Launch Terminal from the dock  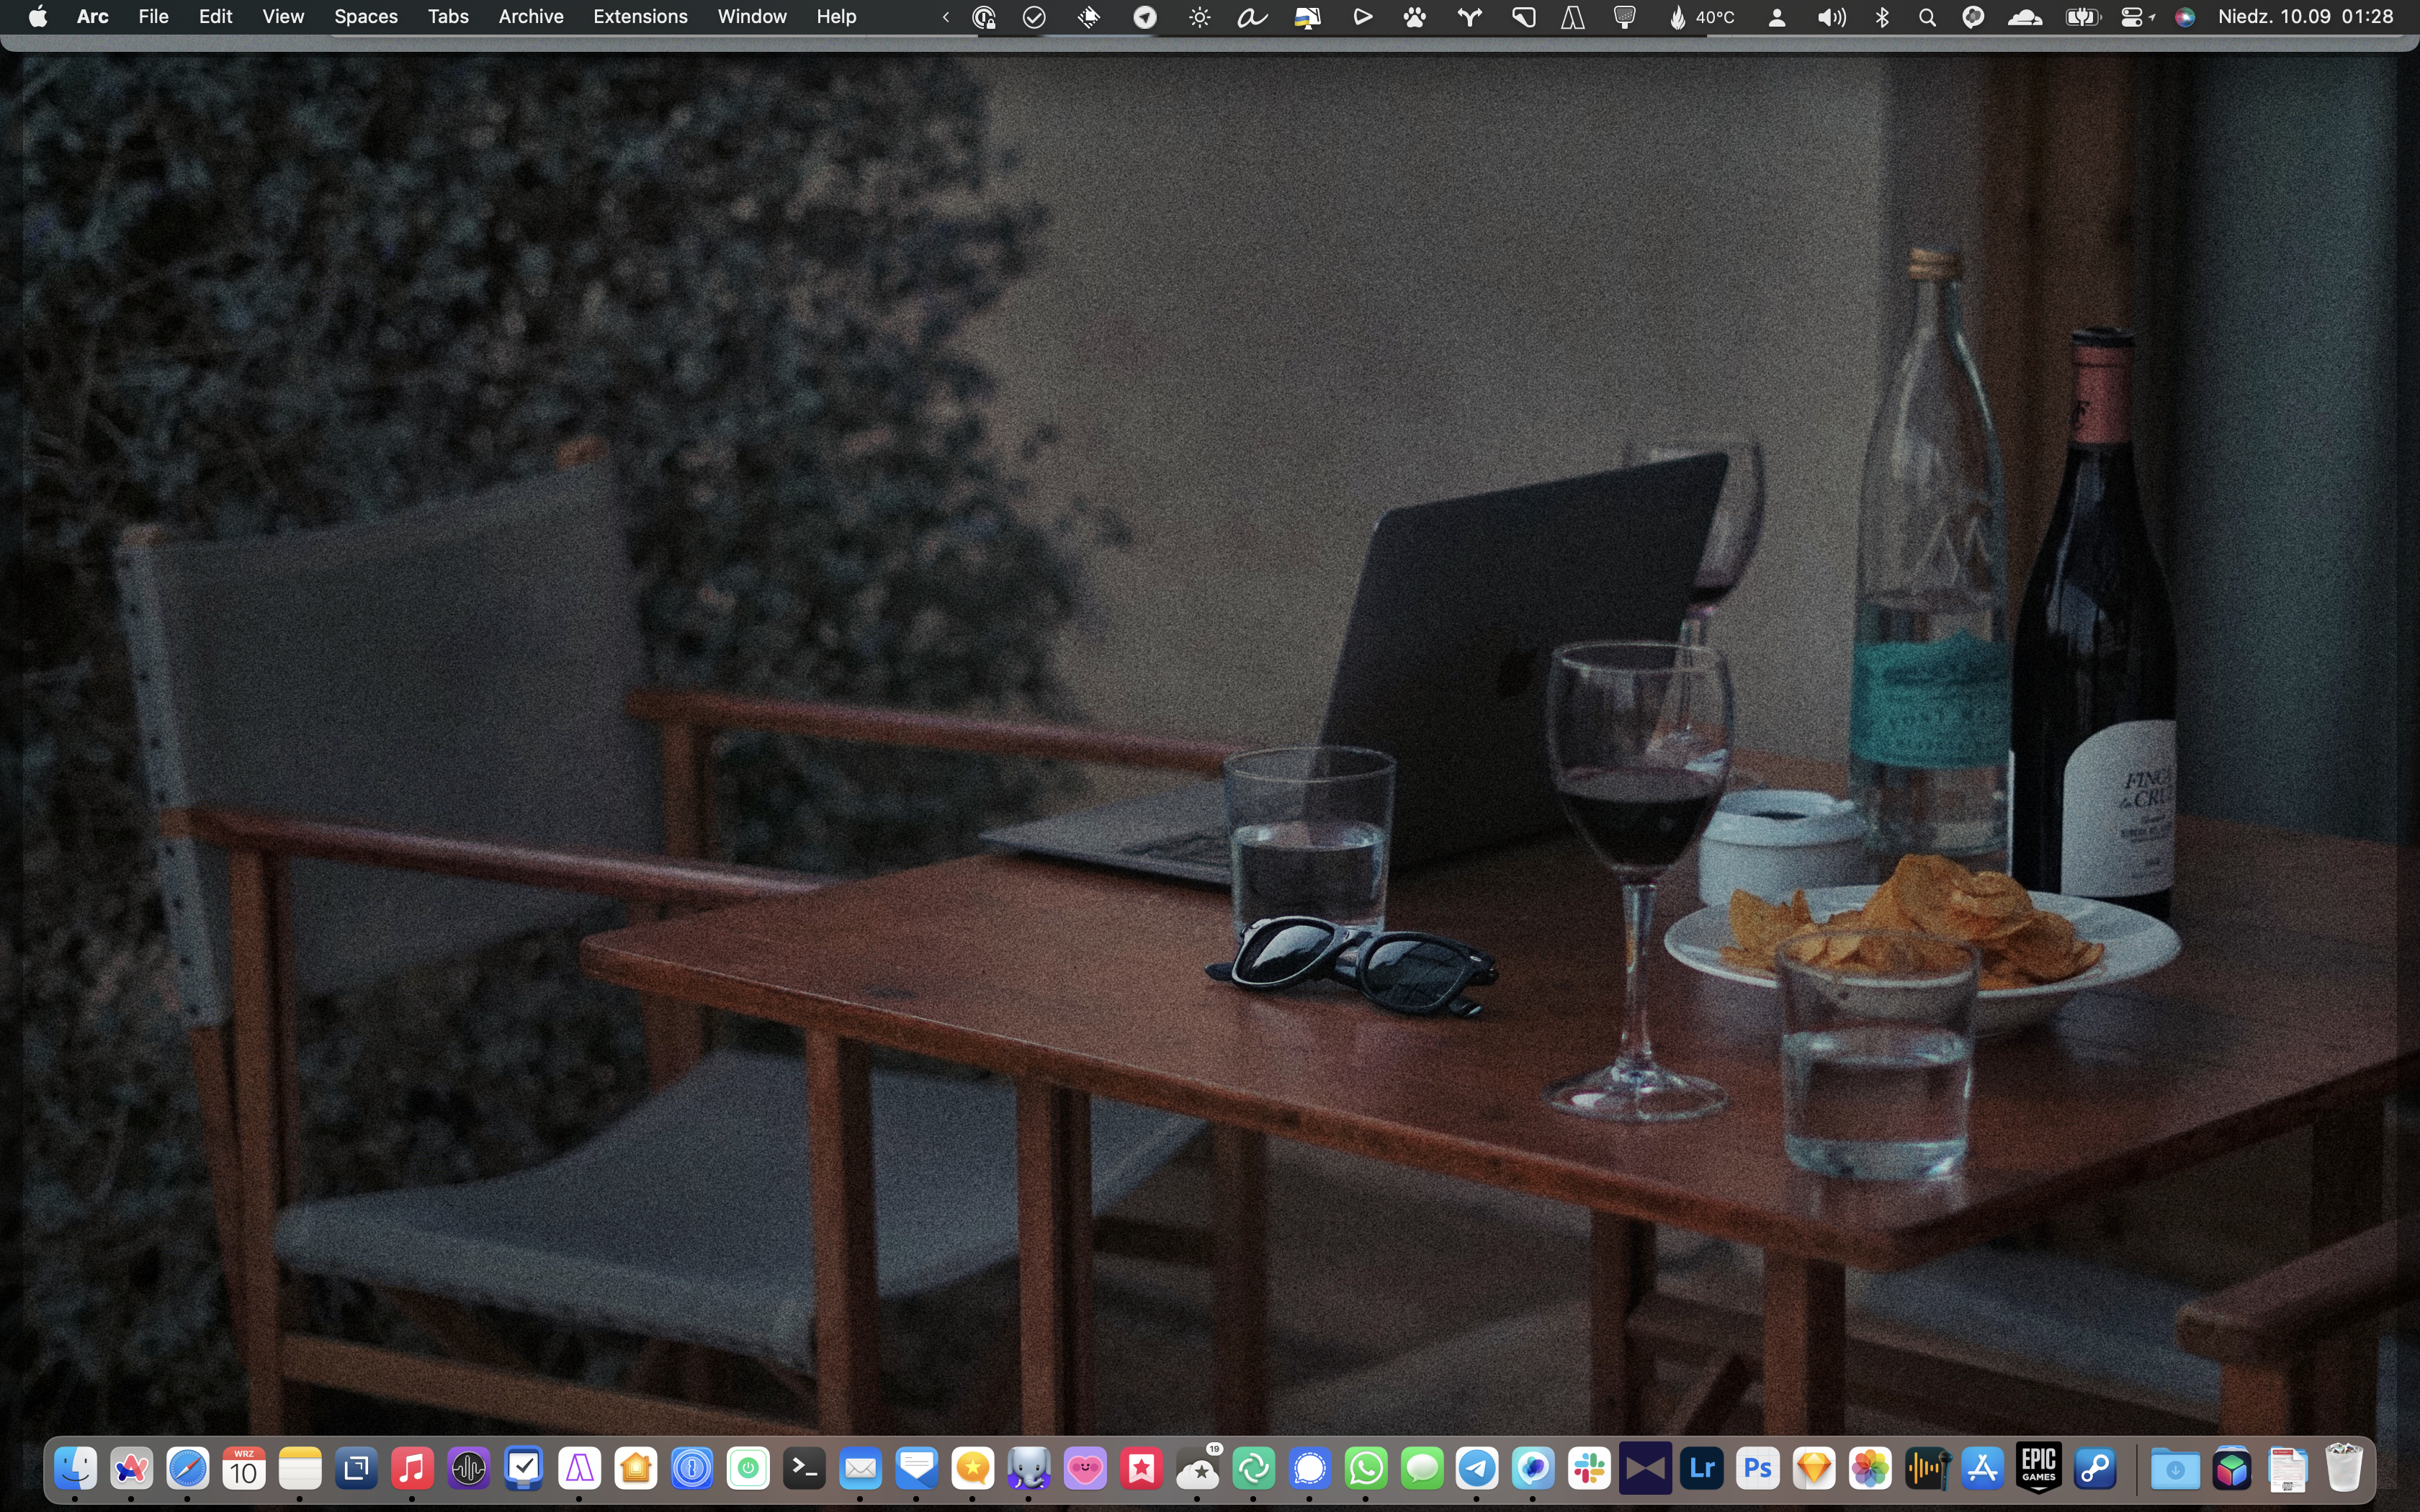pyautogui.click(x=804, y=1468)
